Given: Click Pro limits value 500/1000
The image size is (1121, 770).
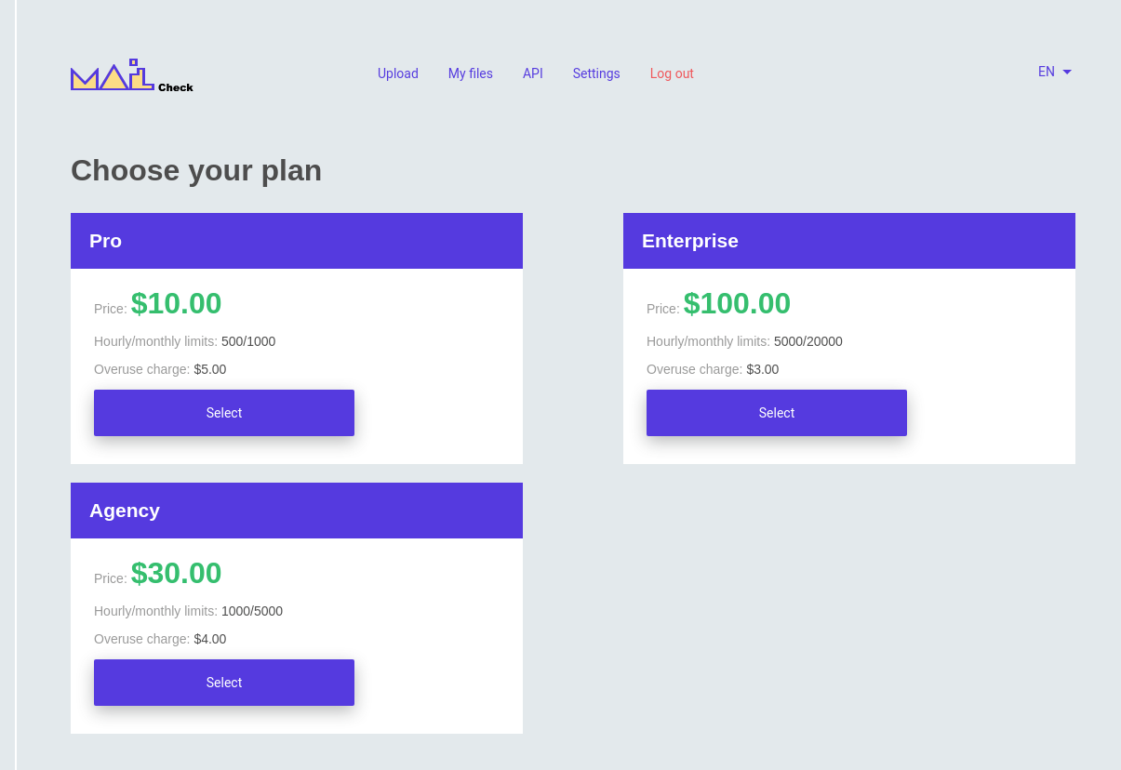Looking at the screenshot, I should coord(248,341).
